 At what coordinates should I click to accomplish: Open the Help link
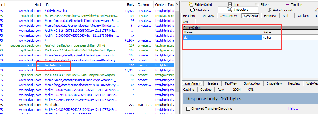tap(293, 108)
